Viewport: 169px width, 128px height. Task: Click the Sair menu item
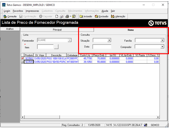coord(113,11)
